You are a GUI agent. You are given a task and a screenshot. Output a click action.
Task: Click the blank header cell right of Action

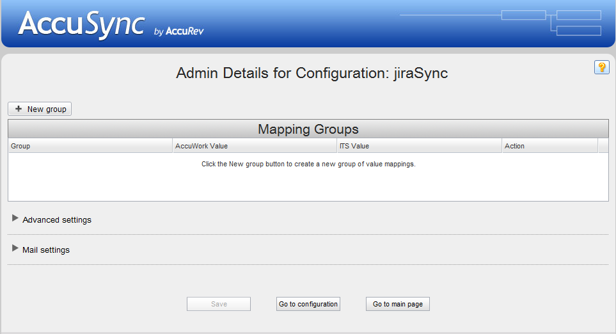[x=603, y=146]
